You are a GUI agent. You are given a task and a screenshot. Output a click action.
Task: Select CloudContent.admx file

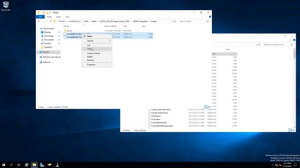(159, 113)
